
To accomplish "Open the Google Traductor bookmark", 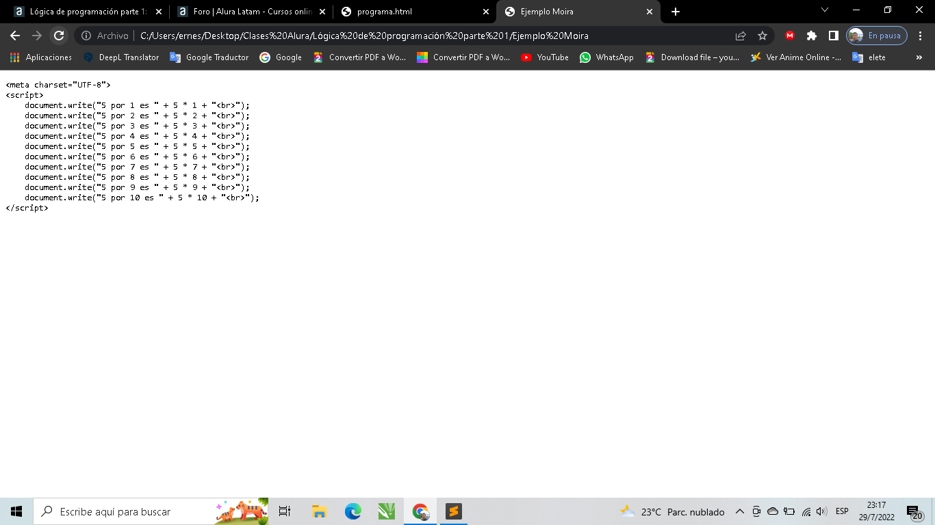I will coord(209,57).
